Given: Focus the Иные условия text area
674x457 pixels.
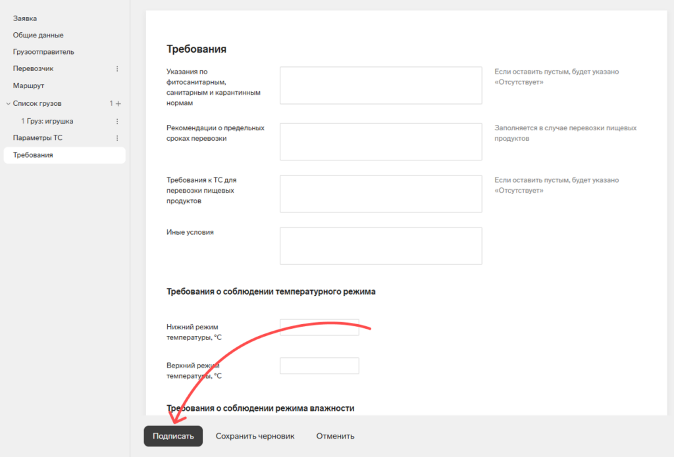Looking at the screenshot, I should tap(381, 246).
